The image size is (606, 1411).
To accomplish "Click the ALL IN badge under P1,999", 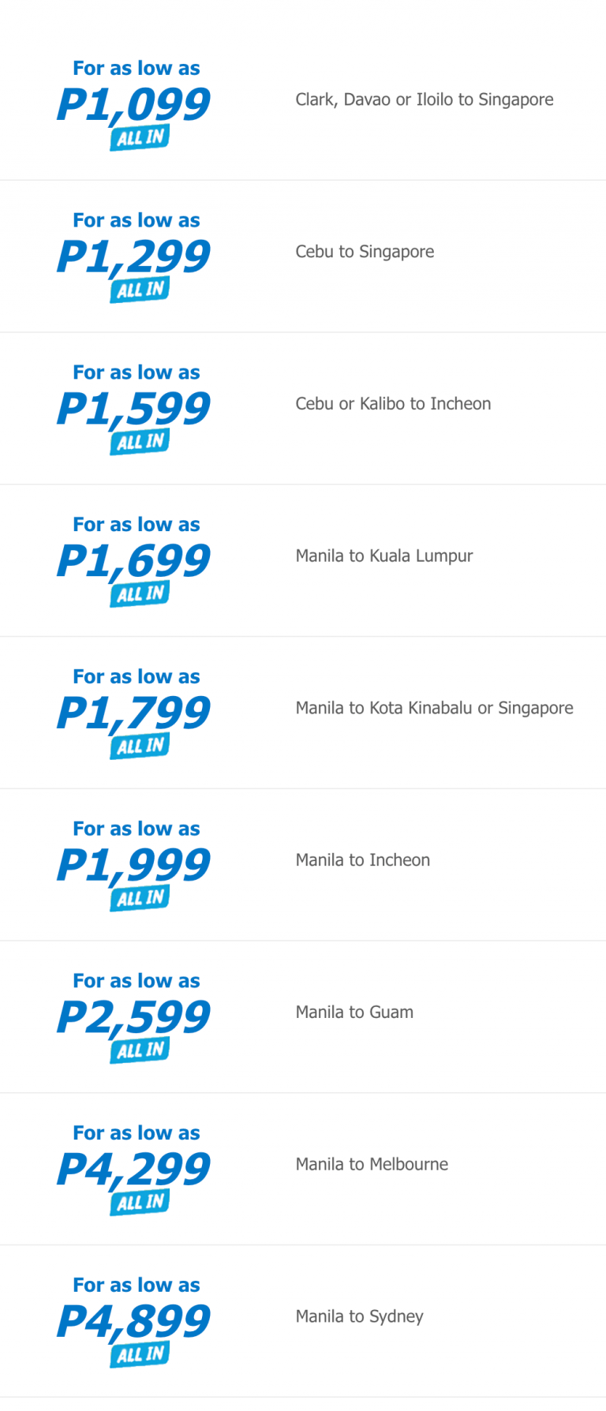I will point(140,899).
